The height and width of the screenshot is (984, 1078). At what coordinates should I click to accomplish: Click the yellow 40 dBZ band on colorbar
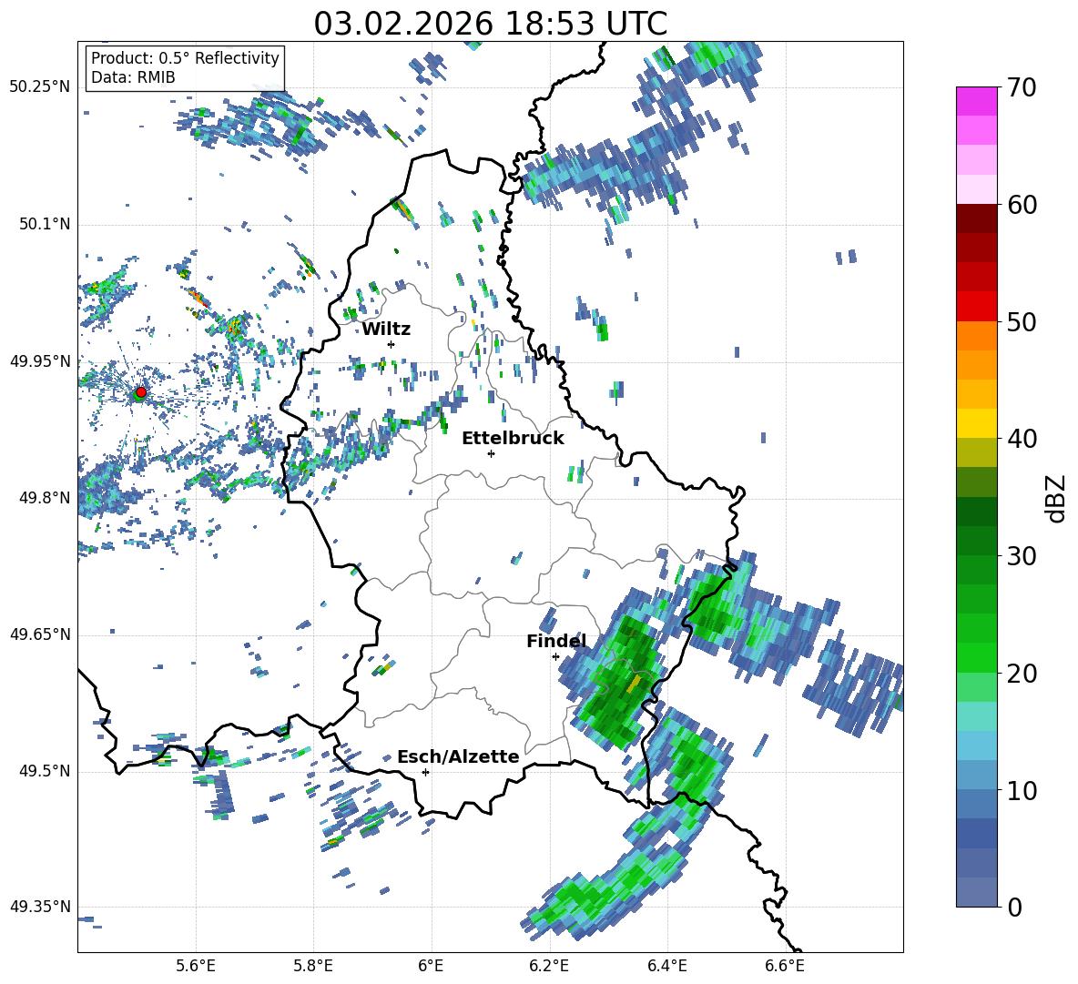pyautogui.click(x=976, y=423)
